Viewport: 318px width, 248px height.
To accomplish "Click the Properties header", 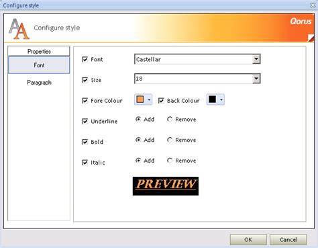I will click(x=39, y=51).
